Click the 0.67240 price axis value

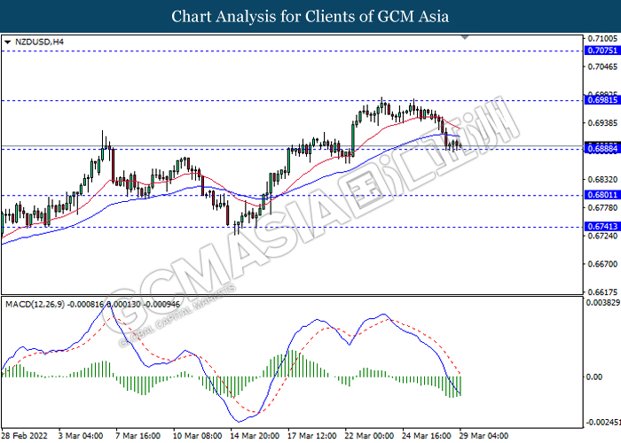click(602, 236)
